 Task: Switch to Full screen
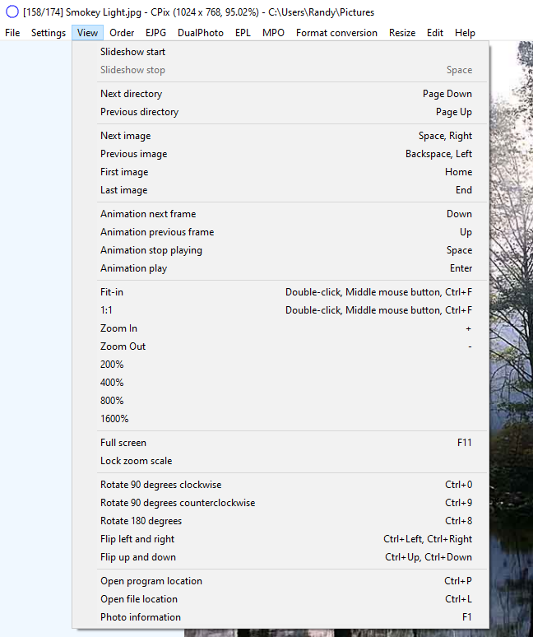pyautogui.click(x=280, y=443)
